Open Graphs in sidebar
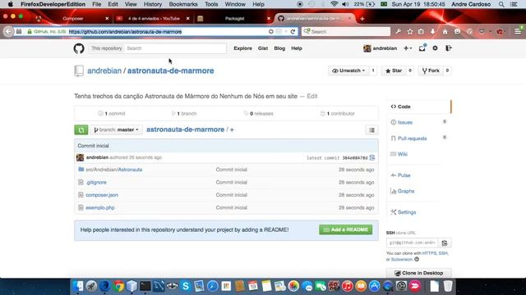 [x=406, y=191]
